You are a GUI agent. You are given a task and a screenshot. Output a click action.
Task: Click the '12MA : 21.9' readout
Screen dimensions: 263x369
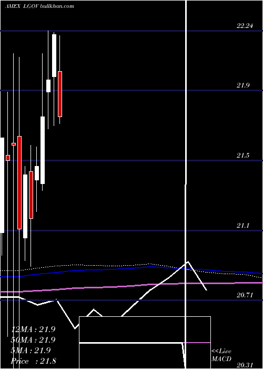point(33,329)
